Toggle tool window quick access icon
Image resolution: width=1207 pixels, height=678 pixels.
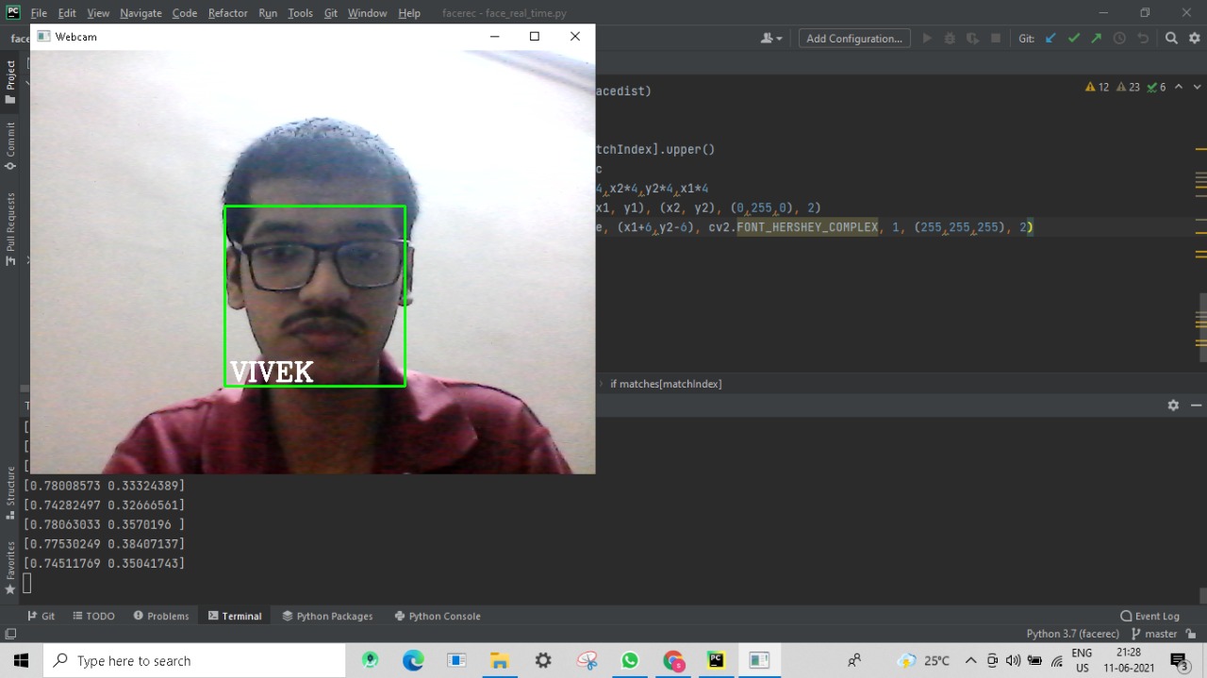point(10,634)
